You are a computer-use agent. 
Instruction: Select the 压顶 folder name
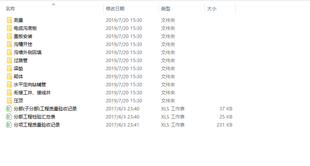pyautogui.click(x=18, y=101)
